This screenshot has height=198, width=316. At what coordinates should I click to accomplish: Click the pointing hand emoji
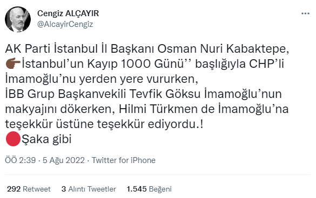13,63
